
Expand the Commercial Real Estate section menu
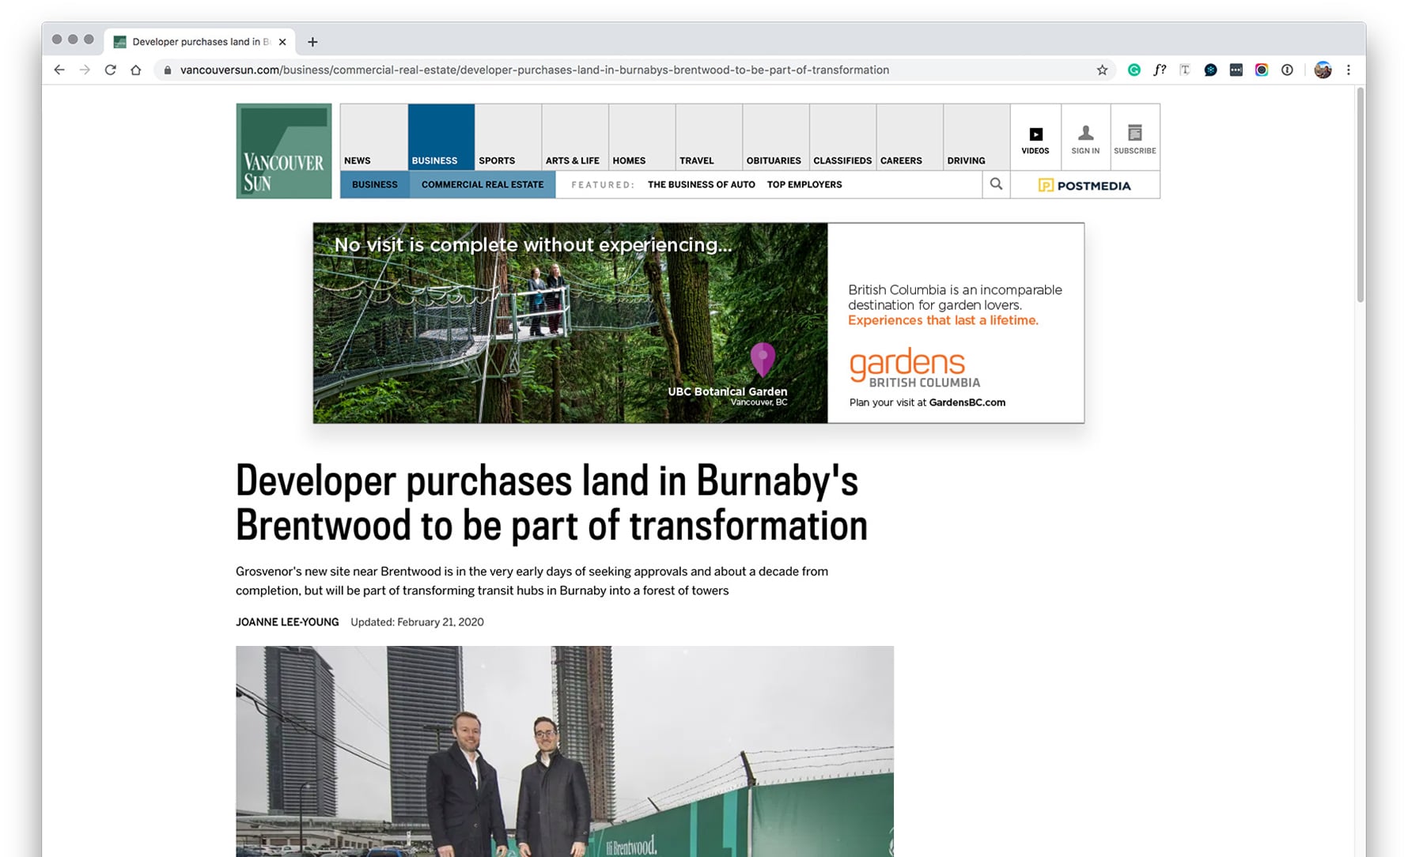click(x=483, y=184)
